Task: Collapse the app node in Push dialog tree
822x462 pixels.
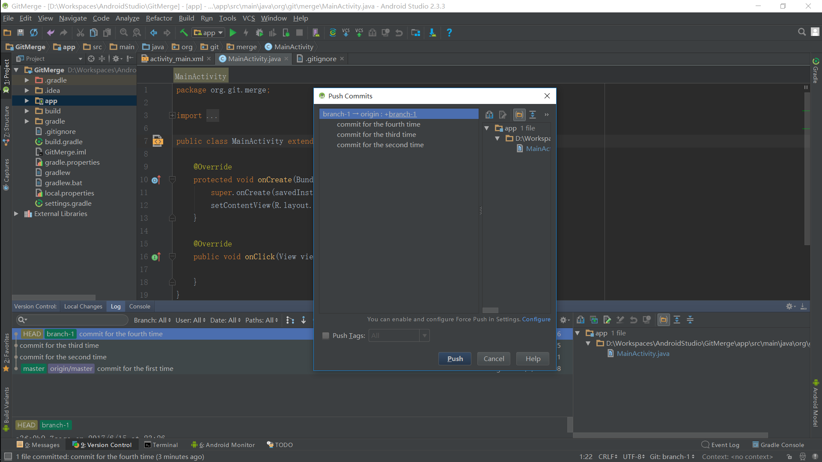Action: (487, 128)
